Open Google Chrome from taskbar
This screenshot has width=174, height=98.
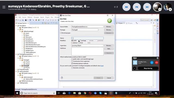point(85,93)
